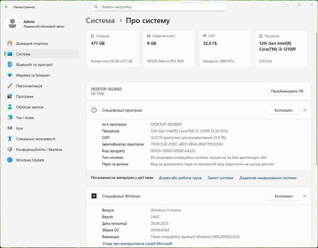Open Мережа та Інтернет section
This screenshot has height=248, width=318.
(x=33, y=75)
